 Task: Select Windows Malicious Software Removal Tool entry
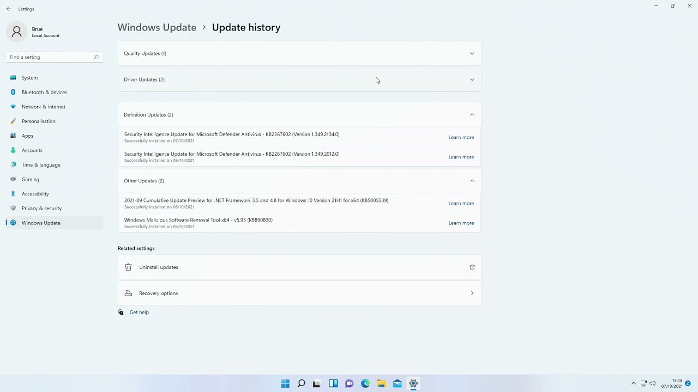[x=198, y=220]
